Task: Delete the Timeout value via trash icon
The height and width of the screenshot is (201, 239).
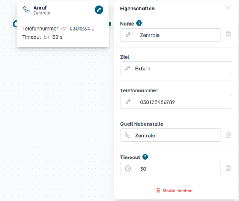Action: (x=228, y=168)
